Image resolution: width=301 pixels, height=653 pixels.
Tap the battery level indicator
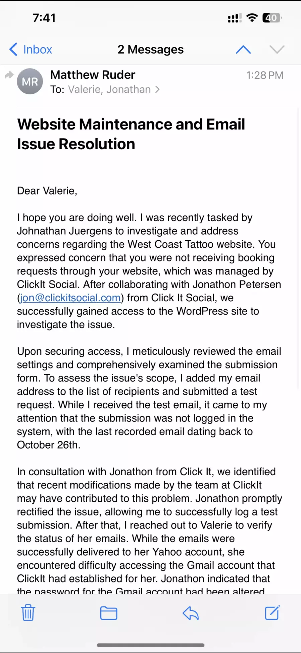point(272,18)
